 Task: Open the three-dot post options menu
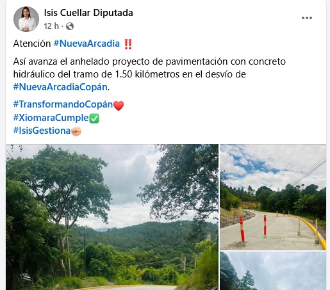coord(307,18)
